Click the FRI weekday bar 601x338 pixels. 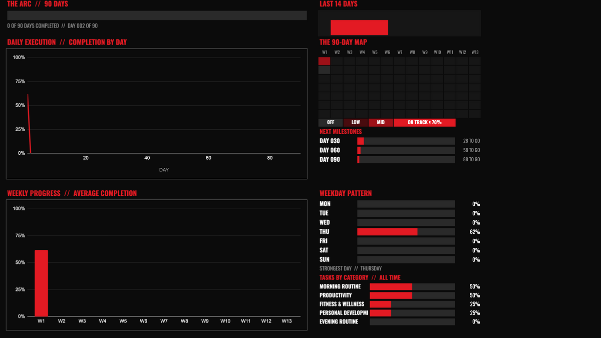coord(406,241)
